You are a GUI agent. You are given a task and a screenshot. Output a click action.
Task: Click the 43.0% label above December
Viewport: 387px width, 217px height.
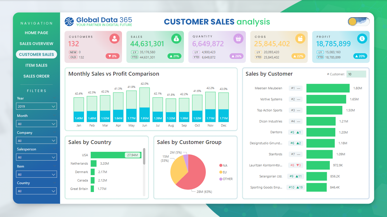click(224, 89)
